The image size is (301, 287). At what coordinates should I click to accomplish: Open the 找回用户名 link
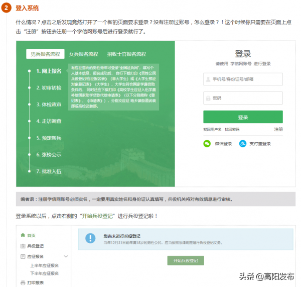click(x=212, y=130)
